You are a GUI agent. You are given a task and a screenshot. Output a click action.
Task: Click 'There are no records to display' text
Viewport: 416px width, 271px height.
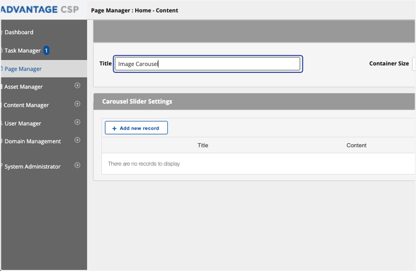point(144,164)
